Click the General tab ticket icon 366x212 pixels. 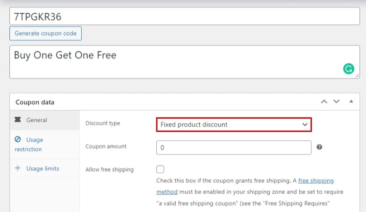click(18, 119)
